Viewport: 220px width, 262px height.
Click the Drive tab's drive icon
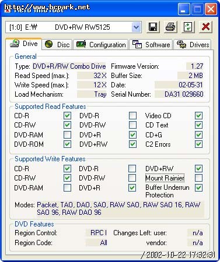15,44
